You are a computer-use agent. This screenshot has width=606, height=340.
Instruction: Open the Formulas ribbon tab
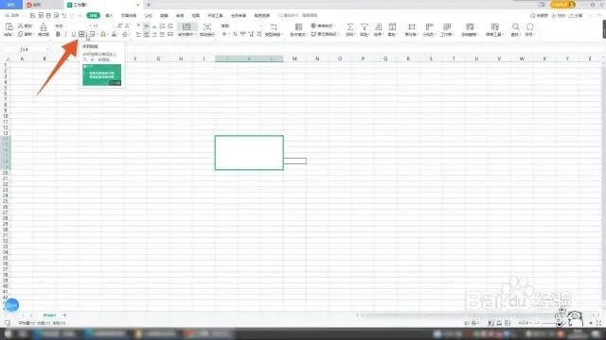coord(149,15)
